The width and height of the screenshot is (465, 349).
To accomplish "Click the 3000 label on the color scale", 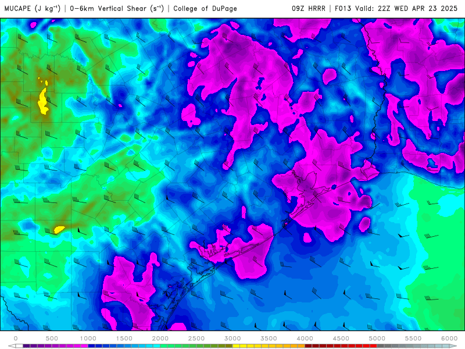I will (x=233, y=339).
